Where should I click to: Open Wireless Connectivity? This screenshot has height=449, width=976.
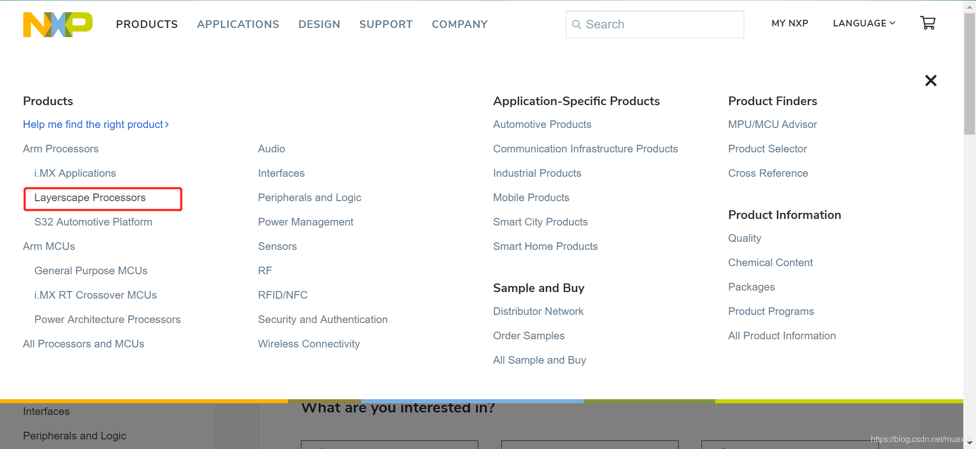[x=309, y=344]
